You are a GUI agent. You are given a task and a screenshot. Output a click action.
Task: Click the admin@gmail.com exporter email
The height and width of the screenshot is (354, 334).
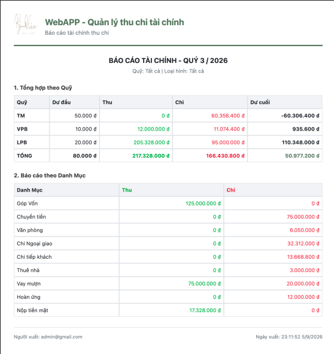coord(62,337)
